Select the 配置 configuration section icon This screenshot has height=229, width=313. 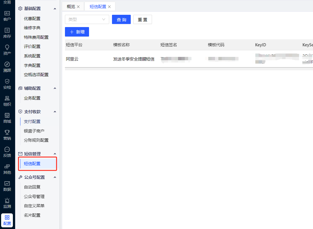coord(7,220)
